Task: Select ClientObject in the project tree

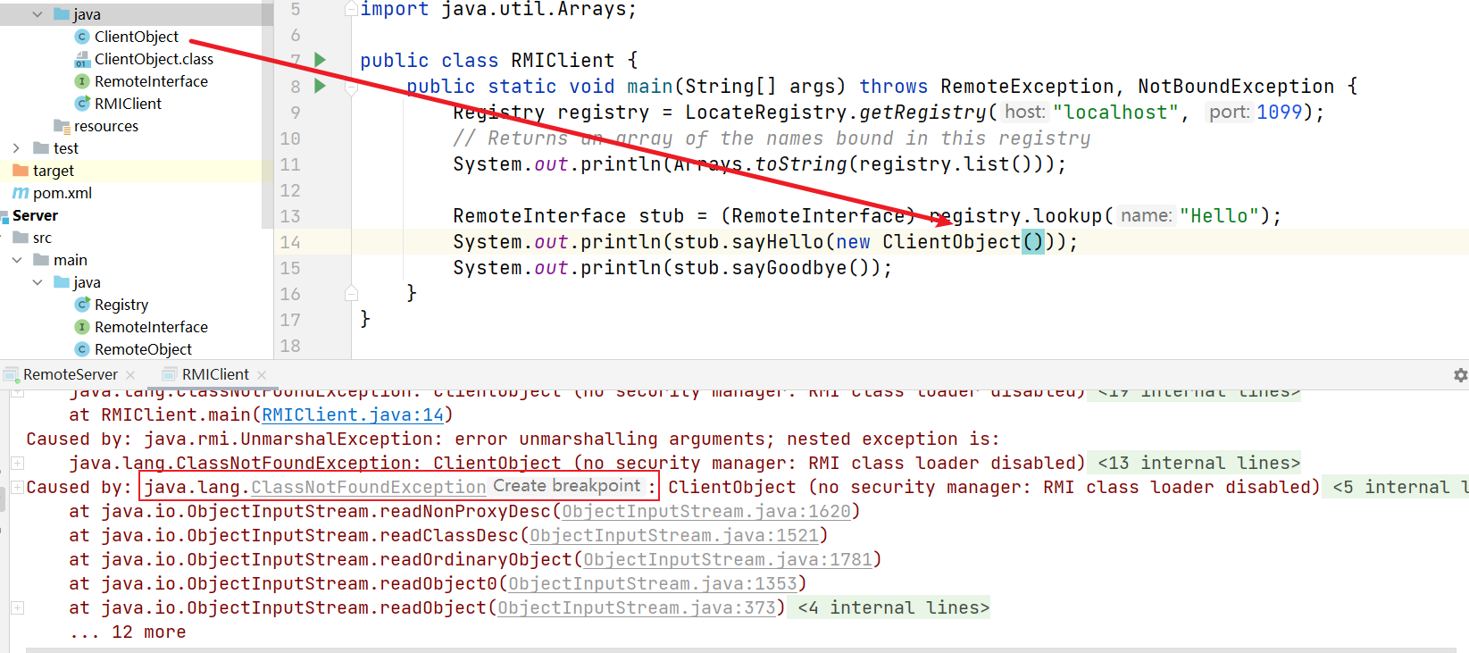Action: point(137,37)
